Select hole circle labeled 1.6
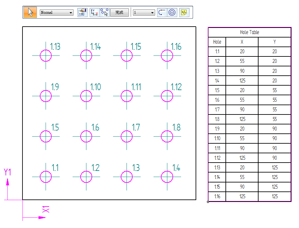The height and width of the screenshot is (228, 299). [x=86, y=136]
